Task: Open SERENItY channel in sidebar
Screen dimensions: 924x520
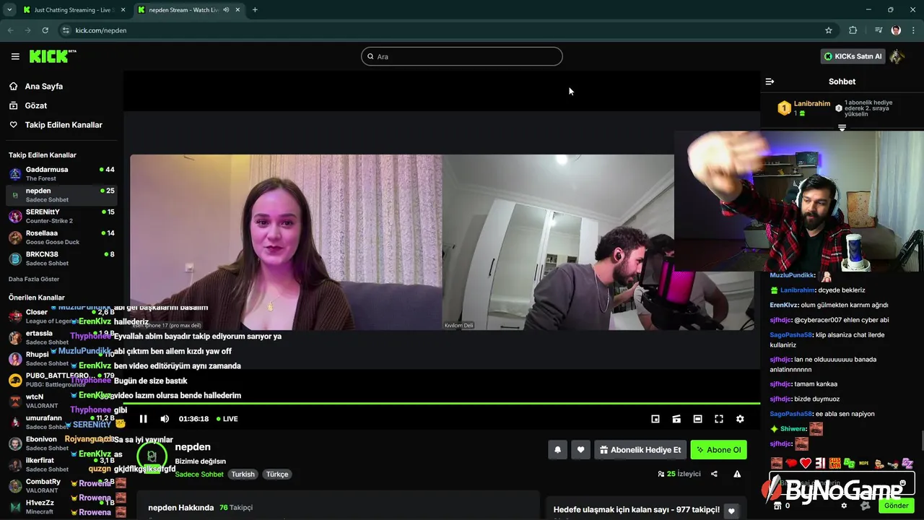Action: (61, 216)
